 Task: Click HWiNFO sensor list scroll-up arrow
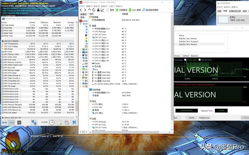(76, 22)
